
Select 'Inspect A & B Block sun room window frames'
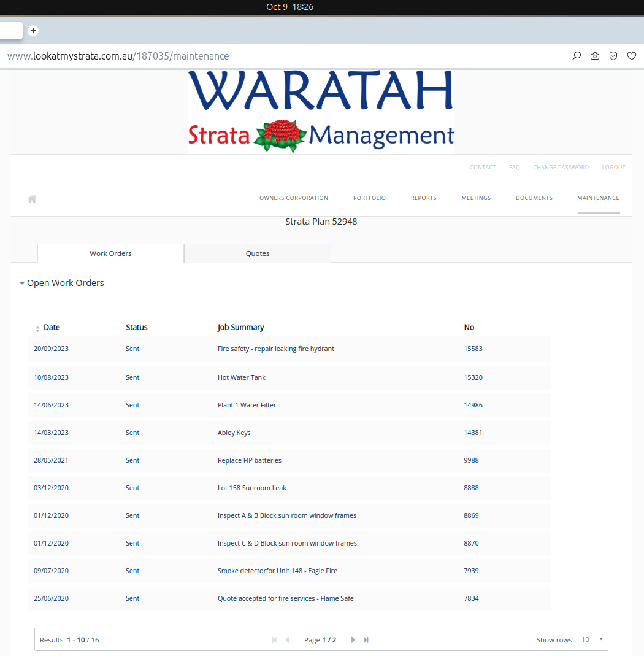[289, 515]
